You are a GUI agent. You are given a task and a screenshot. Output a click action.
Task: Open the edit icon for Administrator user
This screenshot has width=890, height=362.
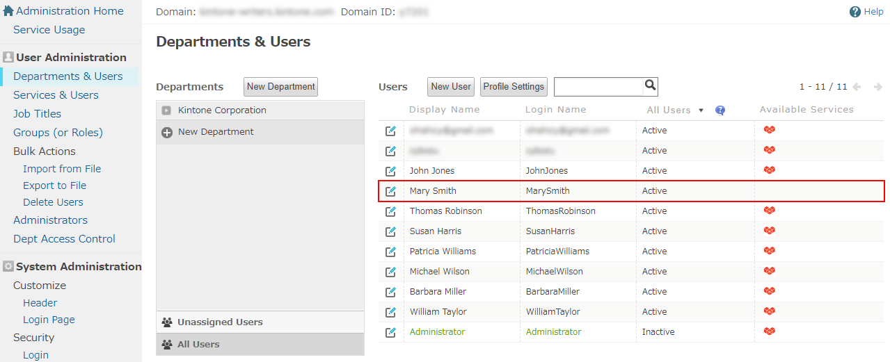point(390,332)
